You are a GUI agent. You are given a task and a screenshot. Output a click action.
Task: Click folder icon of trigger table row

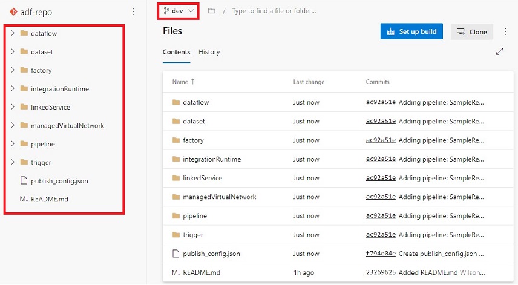coord(176,234)
